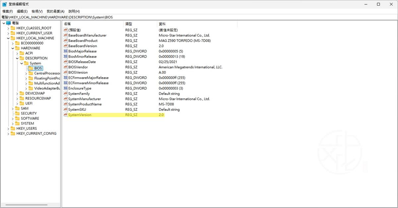398x208 pixels.
Task: Open the 我的最愛(A) menu
Action: [x=55, y=11]
